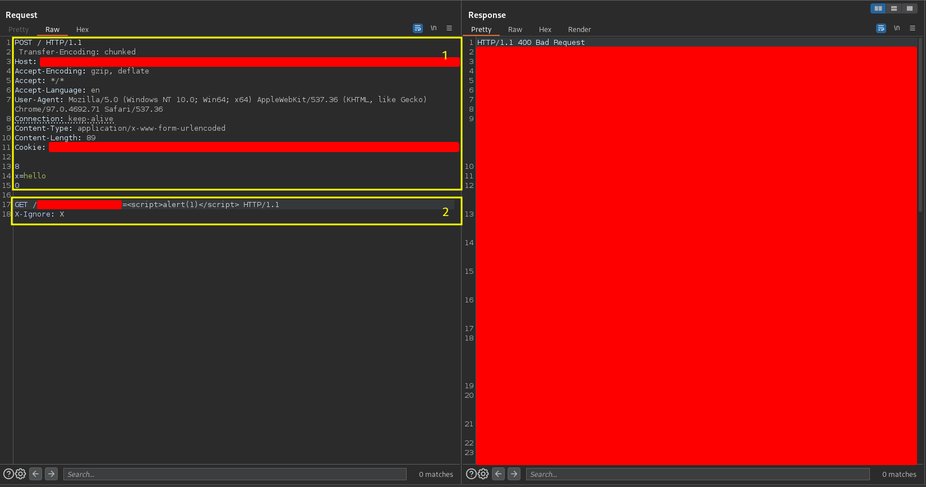This screenshot has height=487, width=926.
Task: Select the Response Pretty tab
Action: coord(481,30)
